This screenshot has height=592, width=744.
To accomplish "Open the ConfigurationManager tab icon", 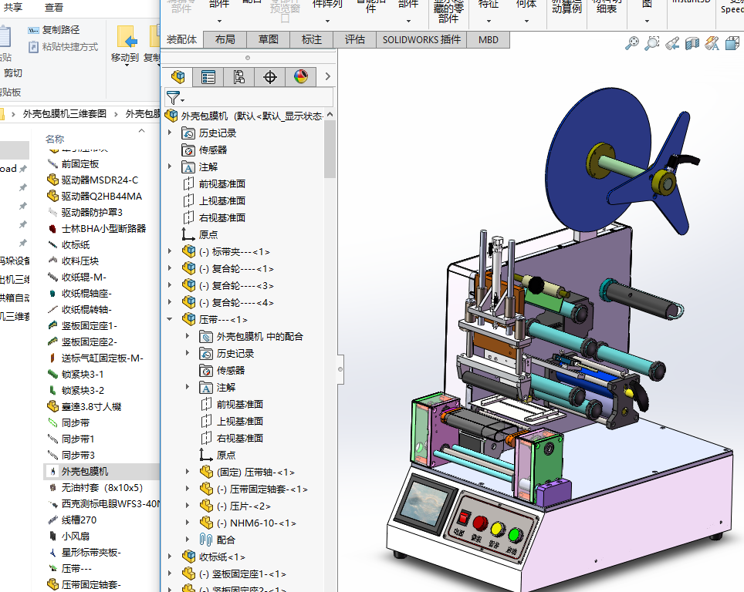I will 239,76.
